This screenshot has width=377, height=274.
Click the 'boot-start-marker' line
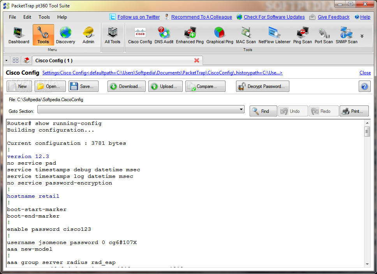pos(37,209)
